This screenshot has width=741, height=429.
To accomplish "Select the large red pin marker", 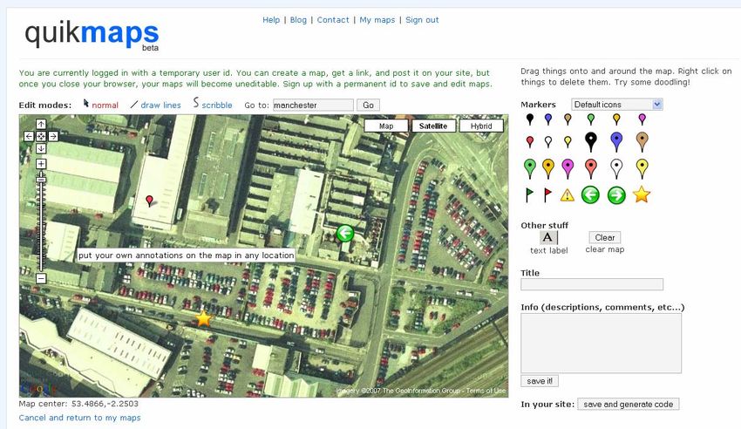I will (591, 168).
